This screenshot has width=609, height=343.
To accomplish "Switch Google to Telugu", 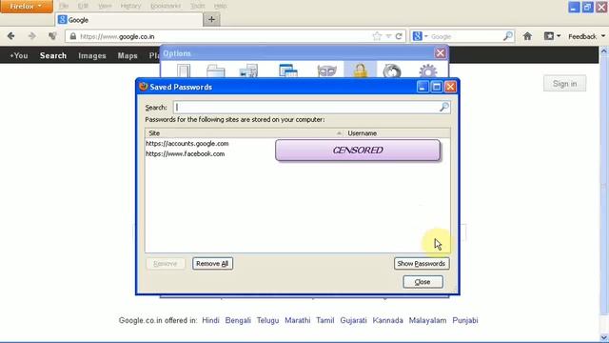I will (x=267, y=320).
